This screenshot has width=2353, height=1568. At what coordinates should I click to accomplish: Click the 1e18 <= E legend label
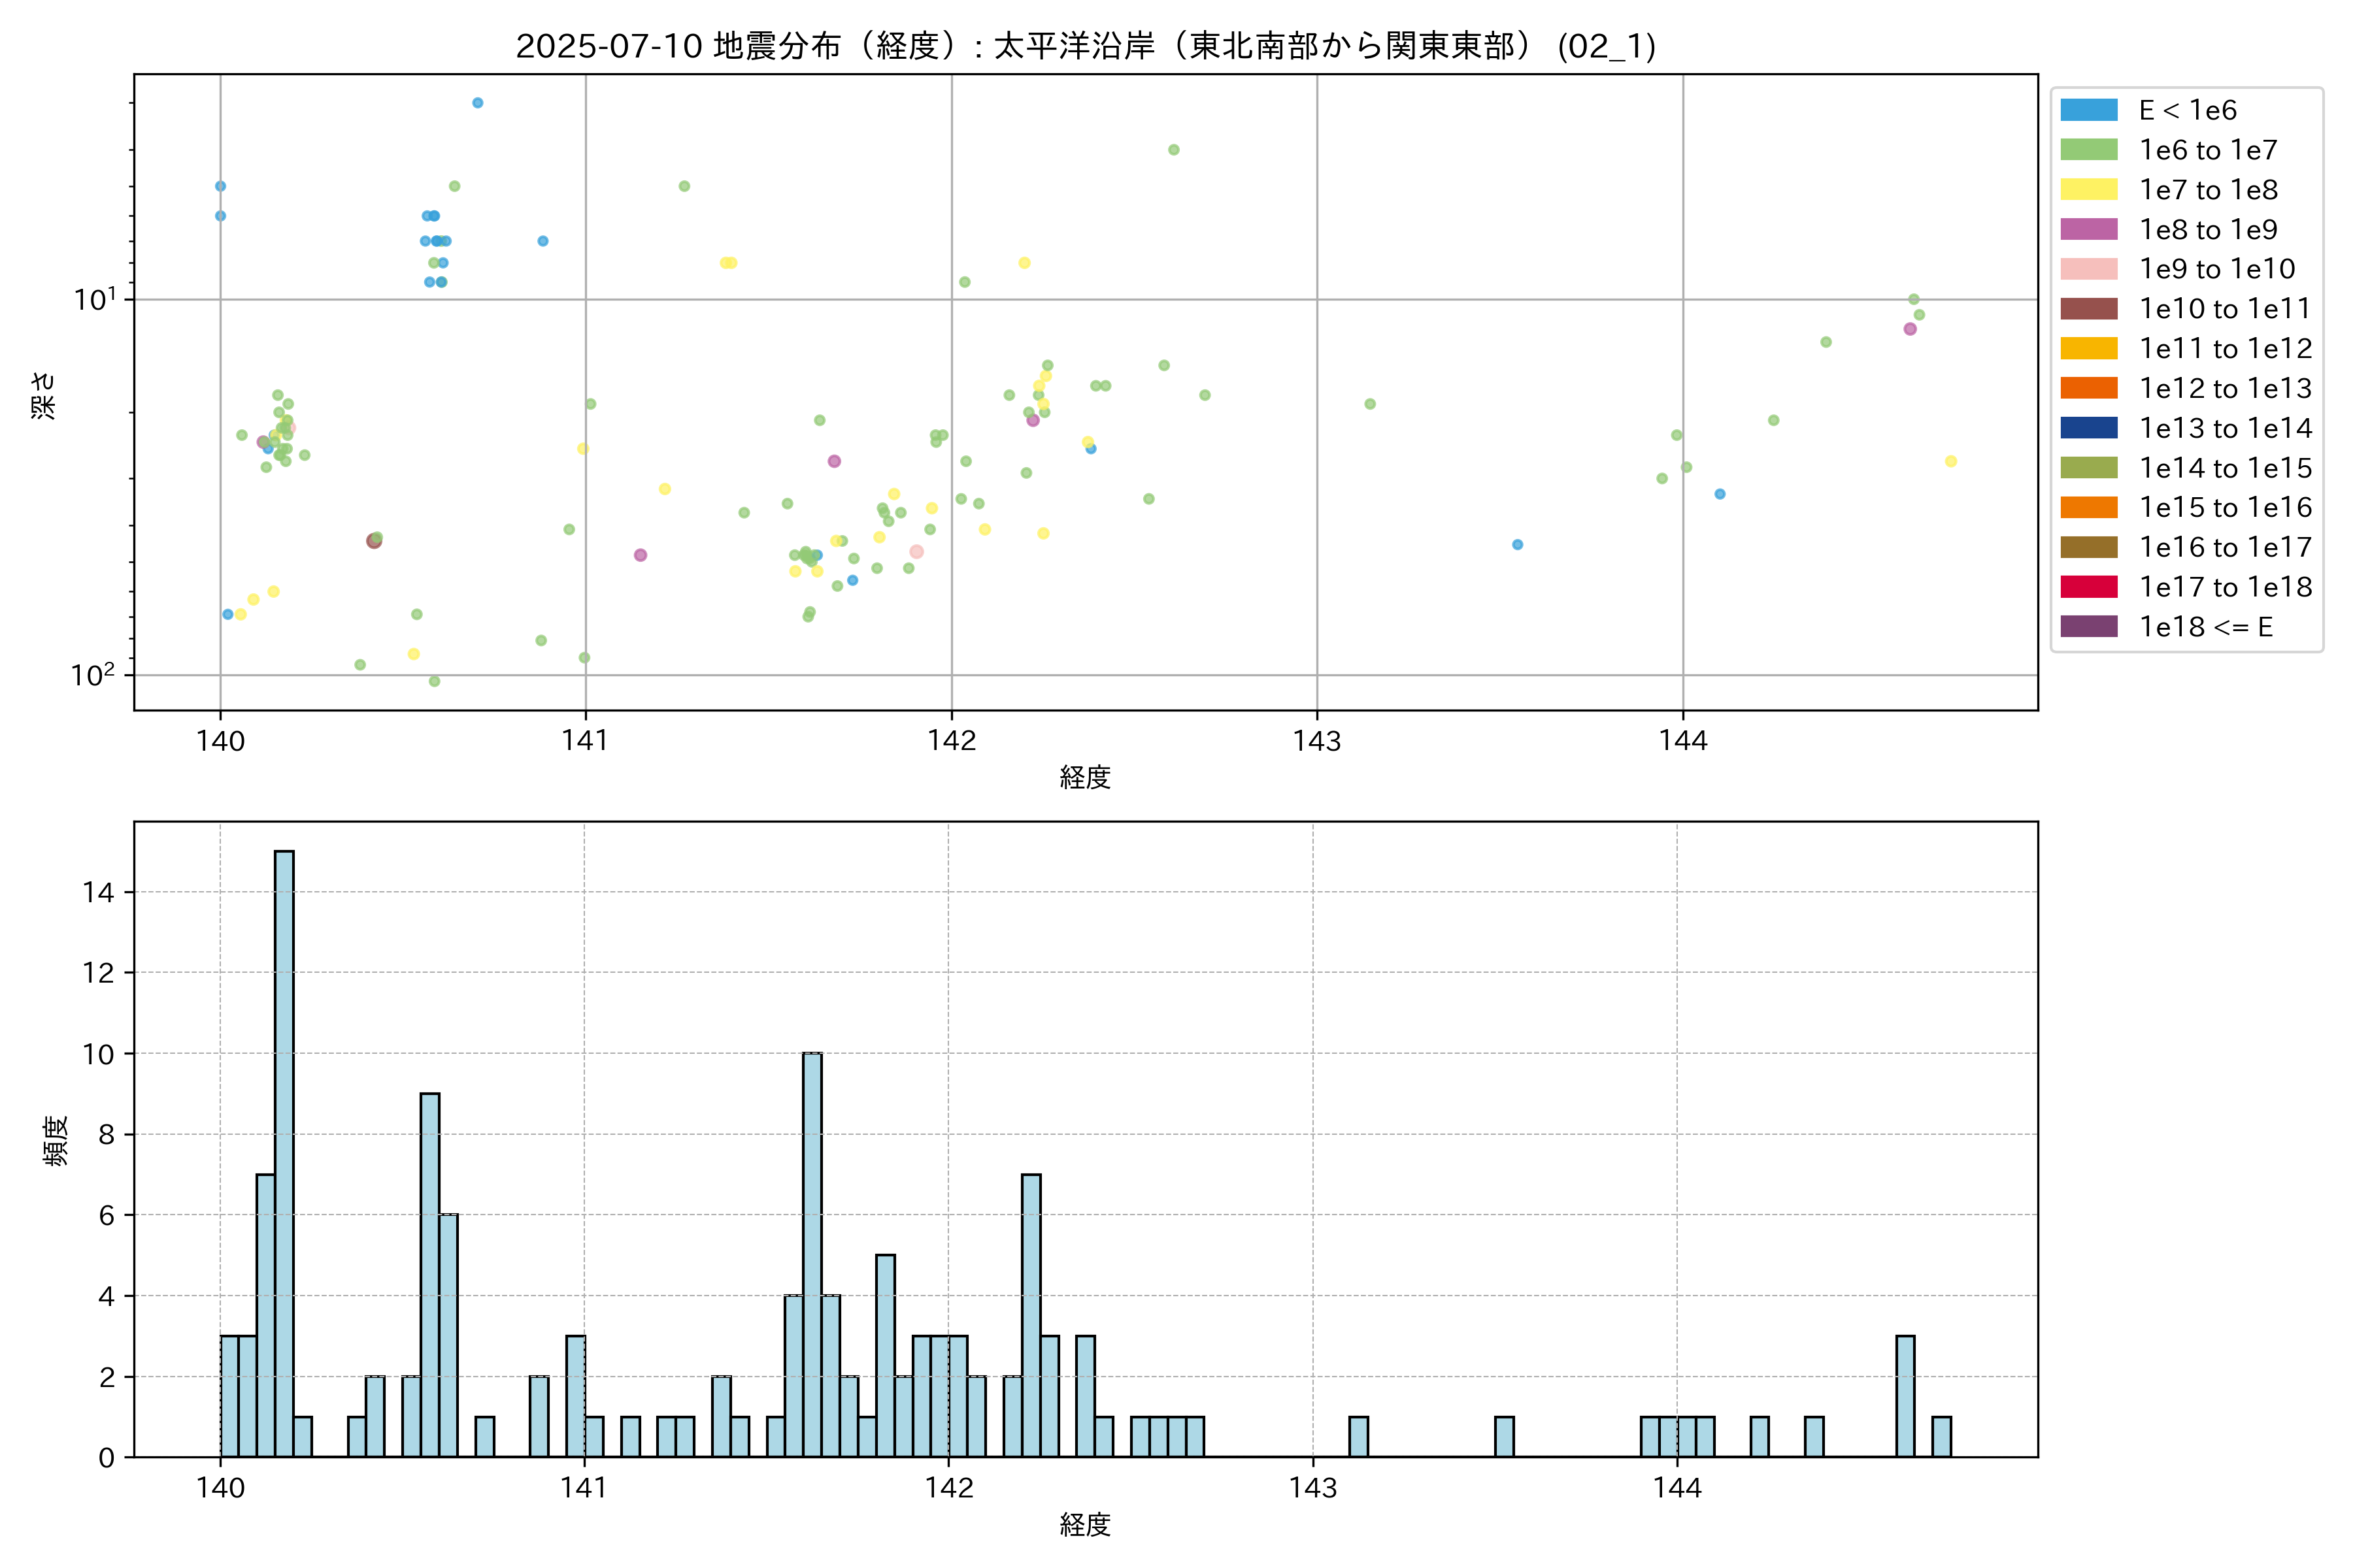click(x=2205, y=627)
